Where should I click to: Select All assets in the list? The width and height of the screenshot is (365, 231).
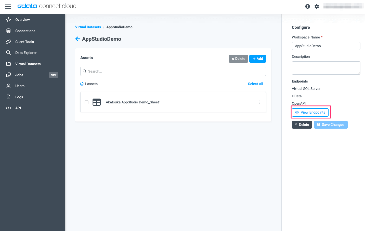pos(255,84)
